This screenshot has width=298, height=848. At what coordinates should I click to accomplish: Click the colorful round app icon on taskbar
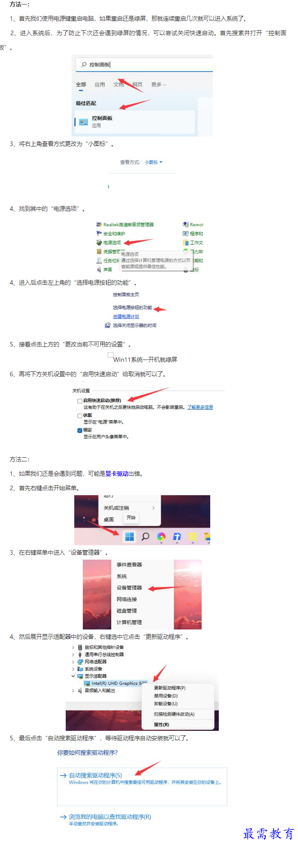(x=161, y=536)
